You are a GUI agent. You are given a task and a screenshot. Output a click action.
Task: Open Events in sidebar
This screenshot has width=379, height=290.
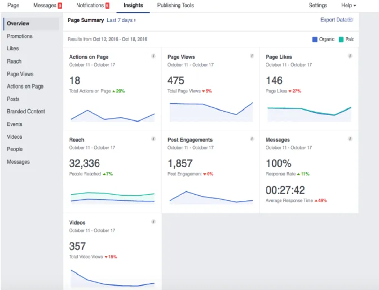15,124
